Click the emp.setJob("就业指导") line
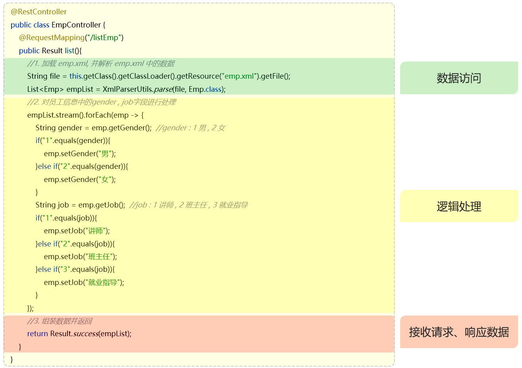The width and height of the screenshot is (522, 368). [84, 282]
